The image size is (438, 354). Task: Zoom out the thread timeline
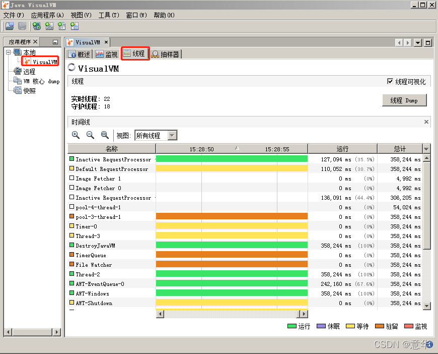90,135
